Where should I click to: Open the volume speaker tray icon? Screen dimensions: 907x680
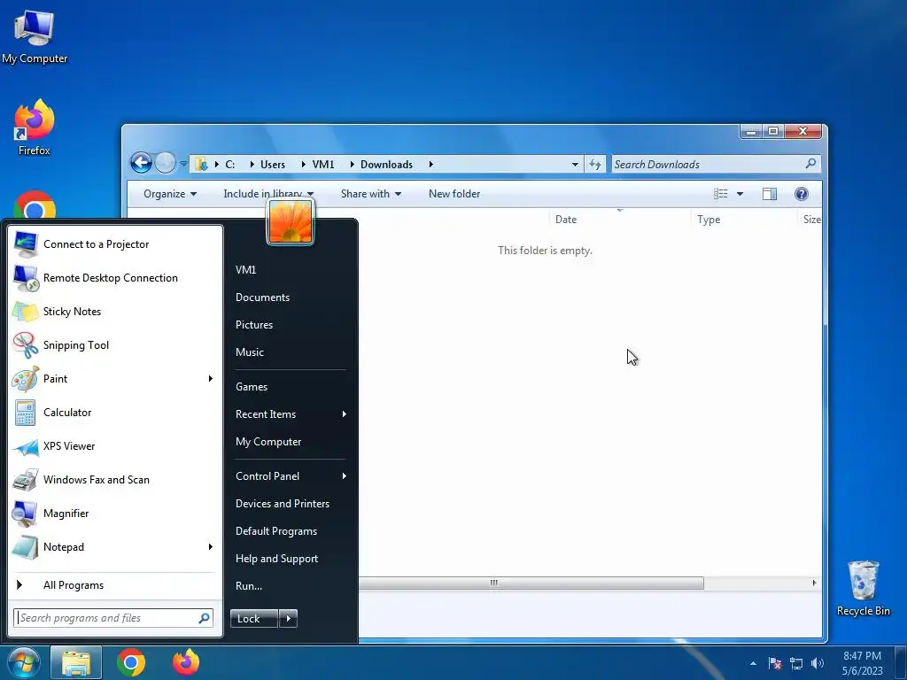[x=818, y=663]
